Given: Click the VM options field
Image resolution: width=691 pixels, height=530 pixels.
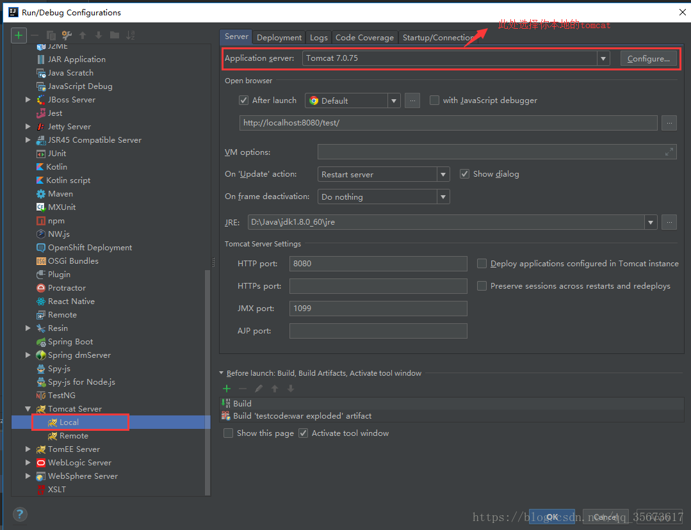Looking at the screenshot, I should pos(497,152).
